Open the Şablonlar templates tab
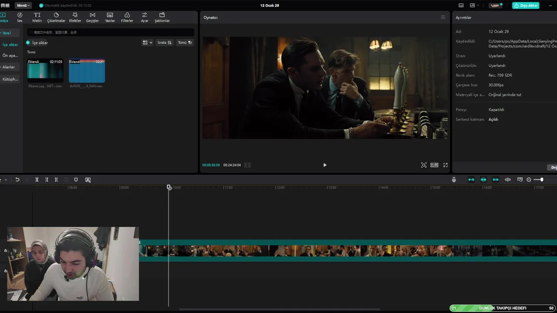The height and width of the screenshot is (313, 557). [x=162, y=17]
